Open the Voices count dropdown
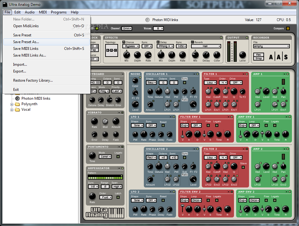 point(158,28)
